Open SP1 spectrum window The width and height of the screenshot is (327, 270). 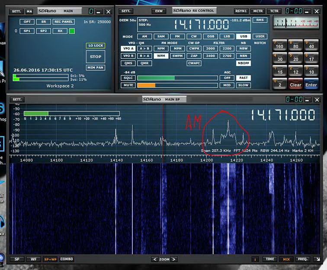pyautogui.click(x=27, y=31)
